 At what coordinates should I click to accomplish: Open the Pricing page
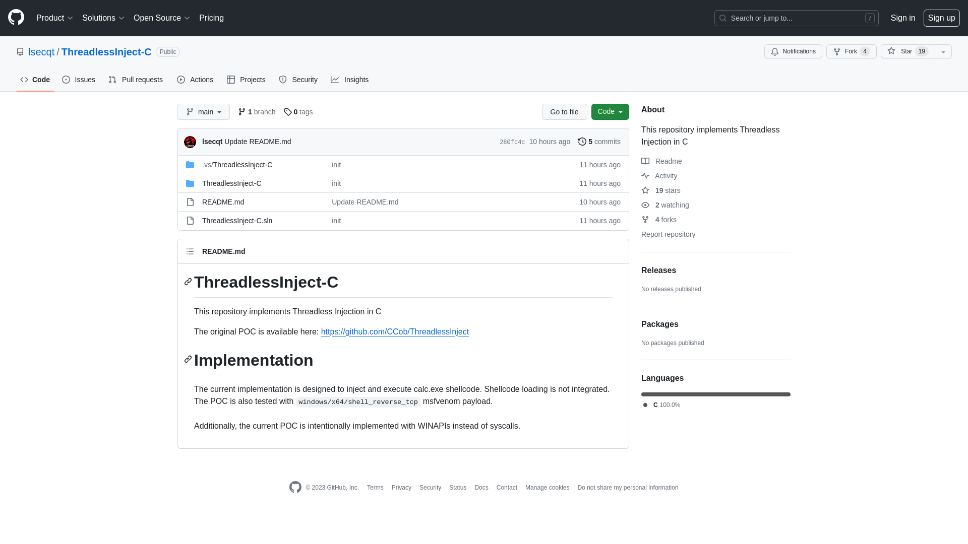coord(211,18)
